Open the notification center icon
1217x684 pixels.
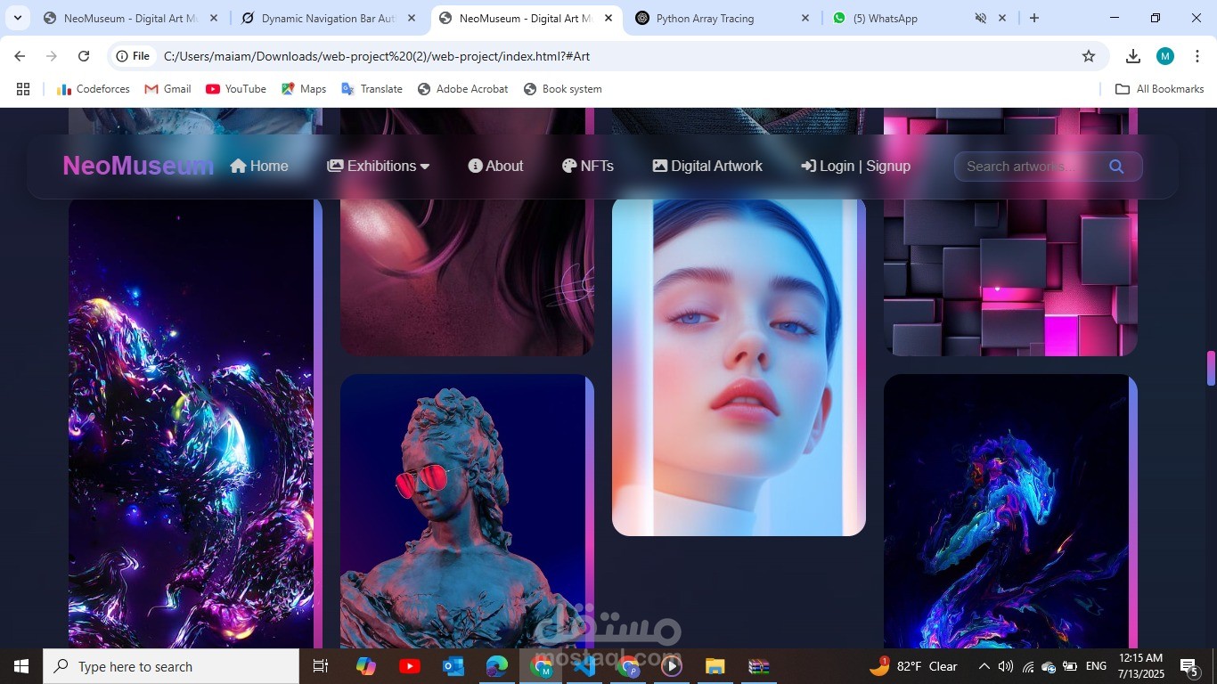(1189, 666)
